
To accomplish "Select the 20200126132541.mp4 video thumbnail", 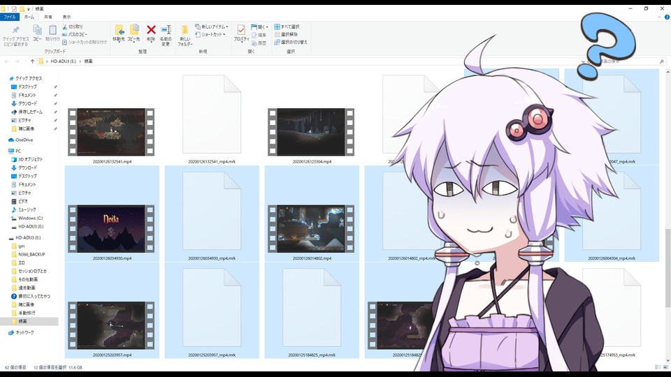I will [x=111, y=132].
